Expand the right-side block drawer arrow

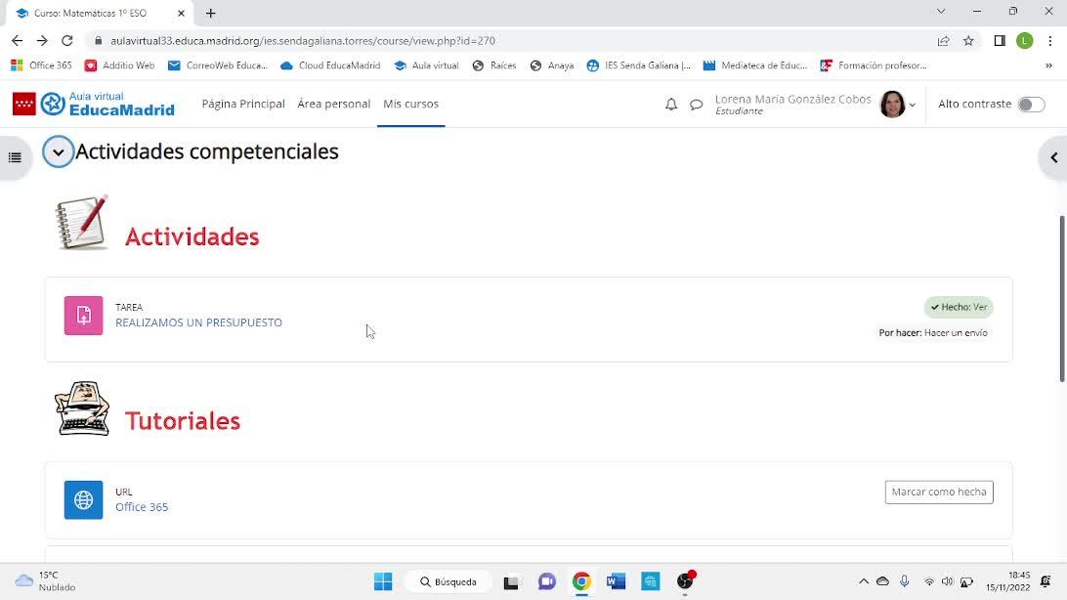[1053, 156]
